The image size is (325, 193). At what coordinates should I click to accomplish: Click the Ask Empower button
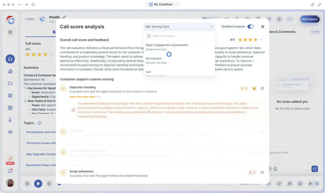[x=310, y=19]
